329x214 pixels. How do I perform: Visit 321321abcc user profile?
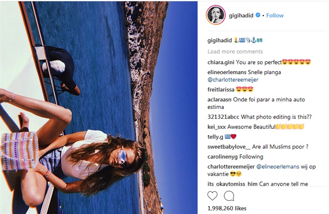tap(223, 117)
